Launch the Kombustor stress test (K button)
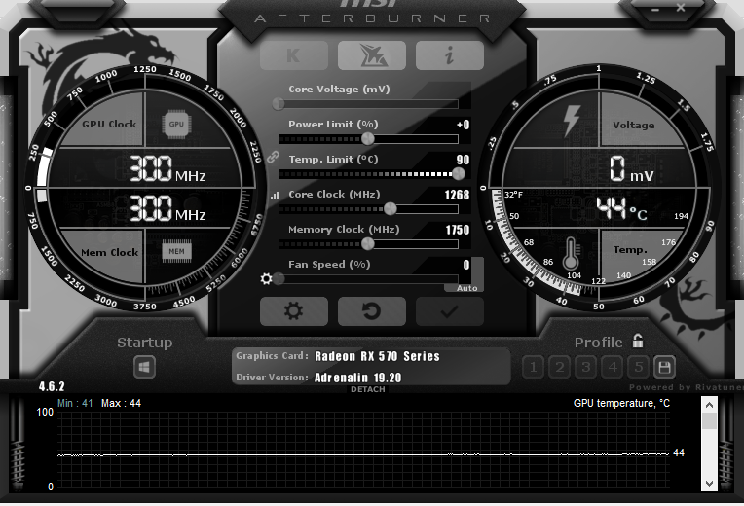744x506 pixels. 293,55
